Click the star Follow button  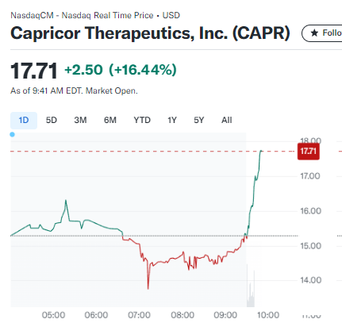coord(322,33)
